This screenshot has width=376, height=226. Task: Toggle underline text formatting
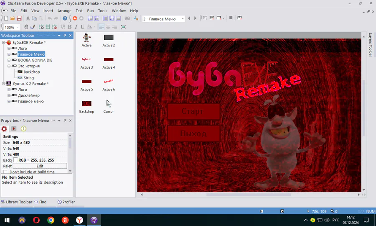click(x=82, y=27)
